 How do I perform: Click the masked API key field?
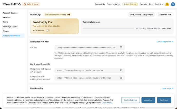click(90, 47)
